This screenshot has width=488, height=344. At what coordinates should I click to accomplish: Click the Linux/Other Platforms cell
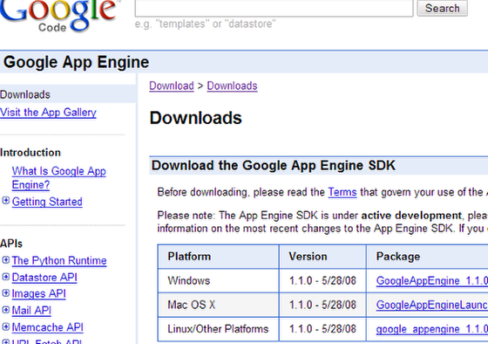pos(219,329)
